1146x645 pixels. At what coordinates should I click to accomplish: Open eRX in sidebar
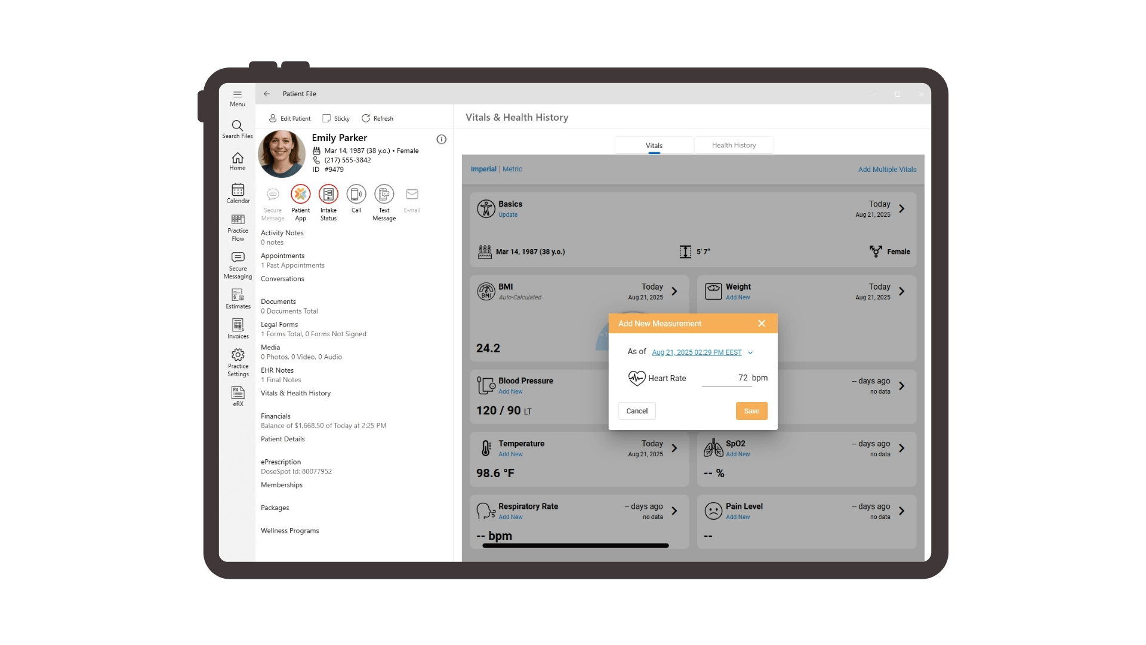238,396
